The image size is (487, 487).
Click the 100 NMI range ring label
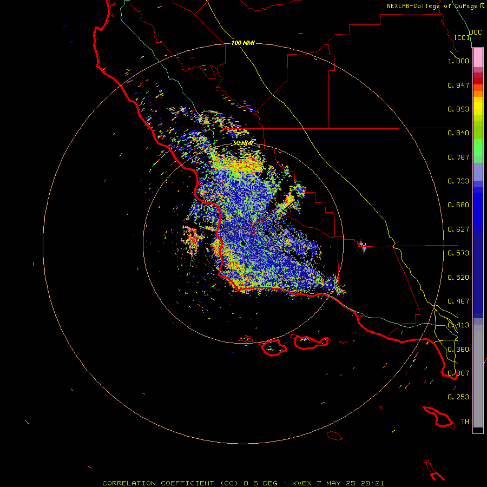(x=243, y=43)
